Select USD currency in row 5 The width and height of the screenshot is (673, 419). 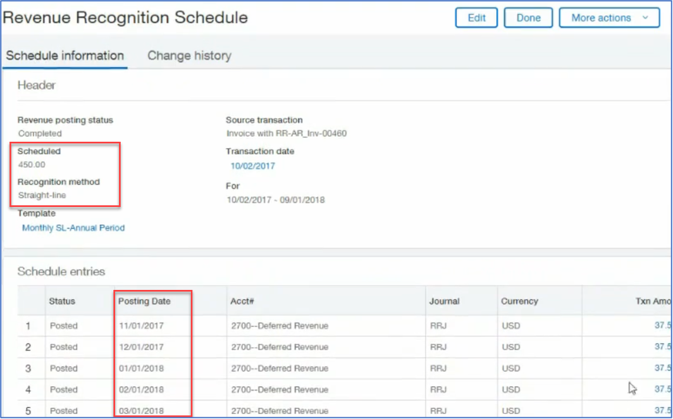coord(511,411)
